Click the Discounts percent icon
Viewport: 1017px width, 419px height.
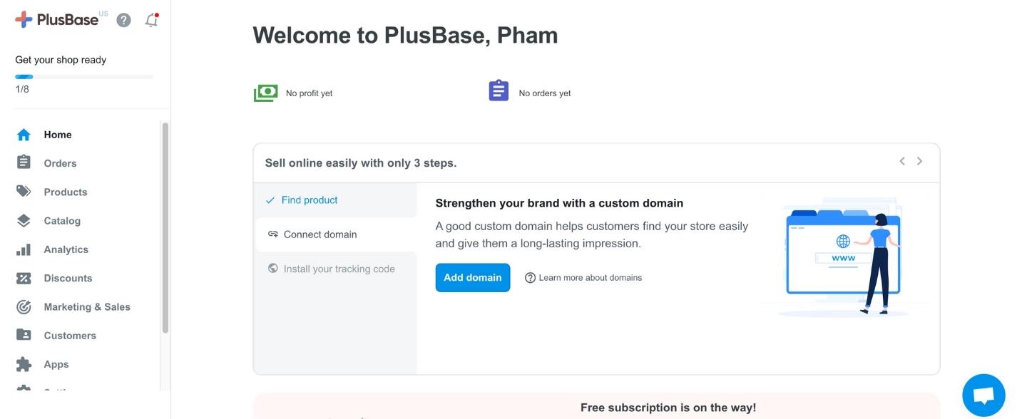pos(24,278)
